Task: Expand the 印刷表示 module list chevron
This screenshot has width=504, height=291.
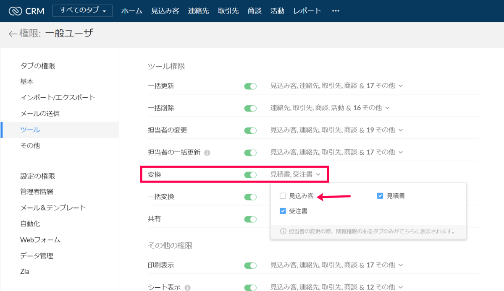Action: tap(401, 265)
